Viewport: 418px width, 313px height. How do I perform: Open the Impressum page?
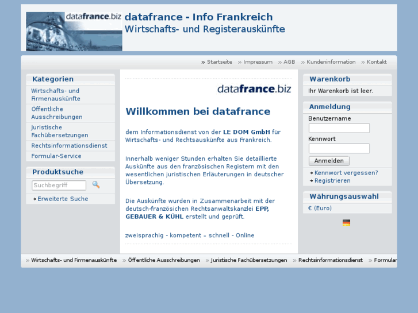pyautogui.click(x=258, y=62)
